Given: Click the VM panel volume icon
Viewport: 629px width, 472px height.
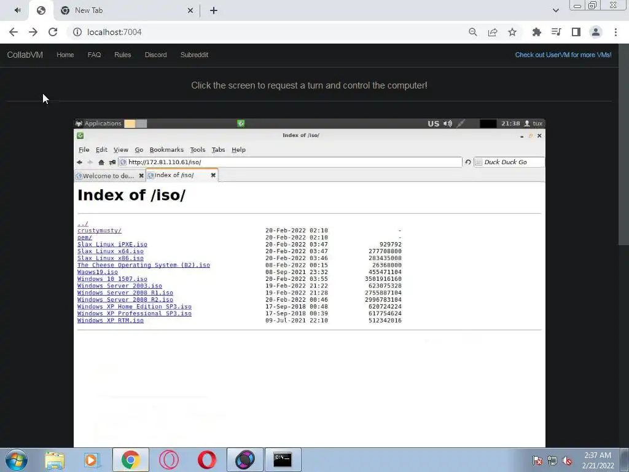Looking at the screenshot, I should click(x=448, y=124).
